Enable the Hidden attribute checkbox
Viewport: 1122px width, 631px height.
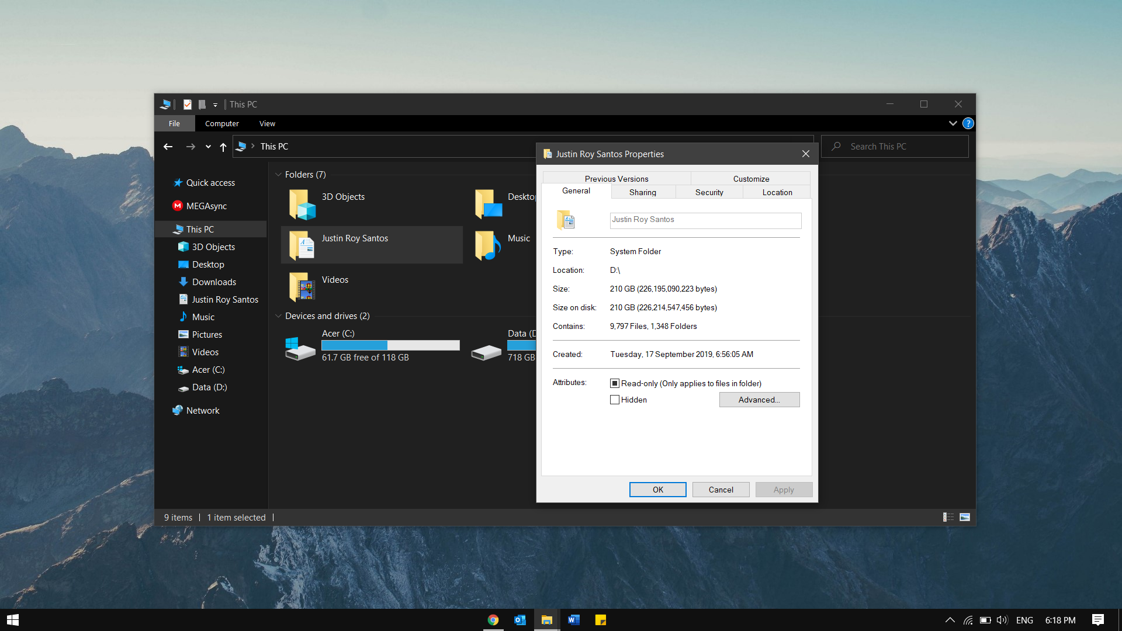[x=615, y=400]
